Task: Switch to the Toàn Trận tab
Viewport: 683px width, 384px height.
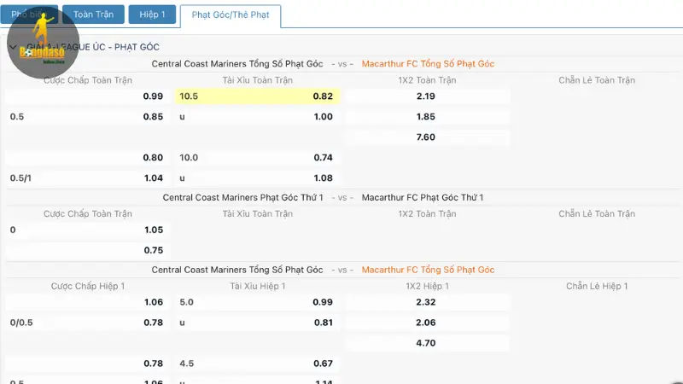Action: coord(93,15)
